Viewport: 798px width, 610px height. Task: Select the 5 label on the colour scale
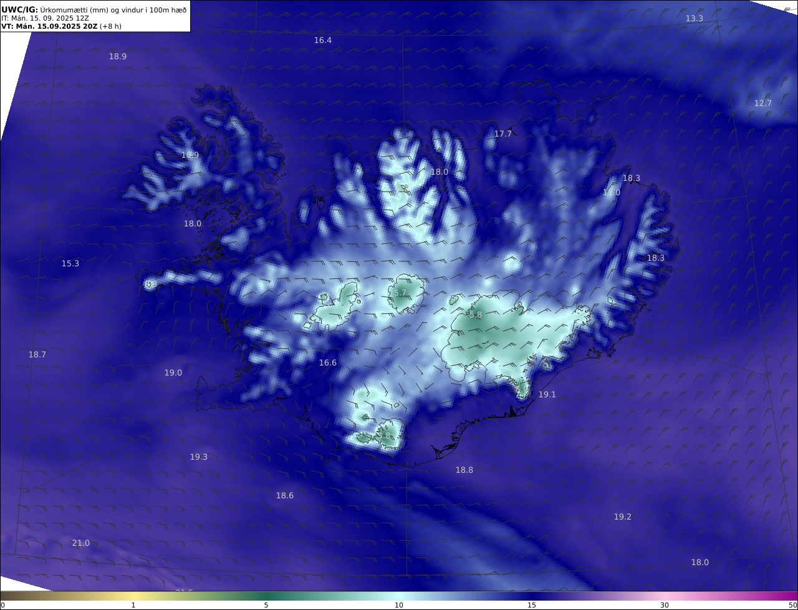[x=266, y=605]
